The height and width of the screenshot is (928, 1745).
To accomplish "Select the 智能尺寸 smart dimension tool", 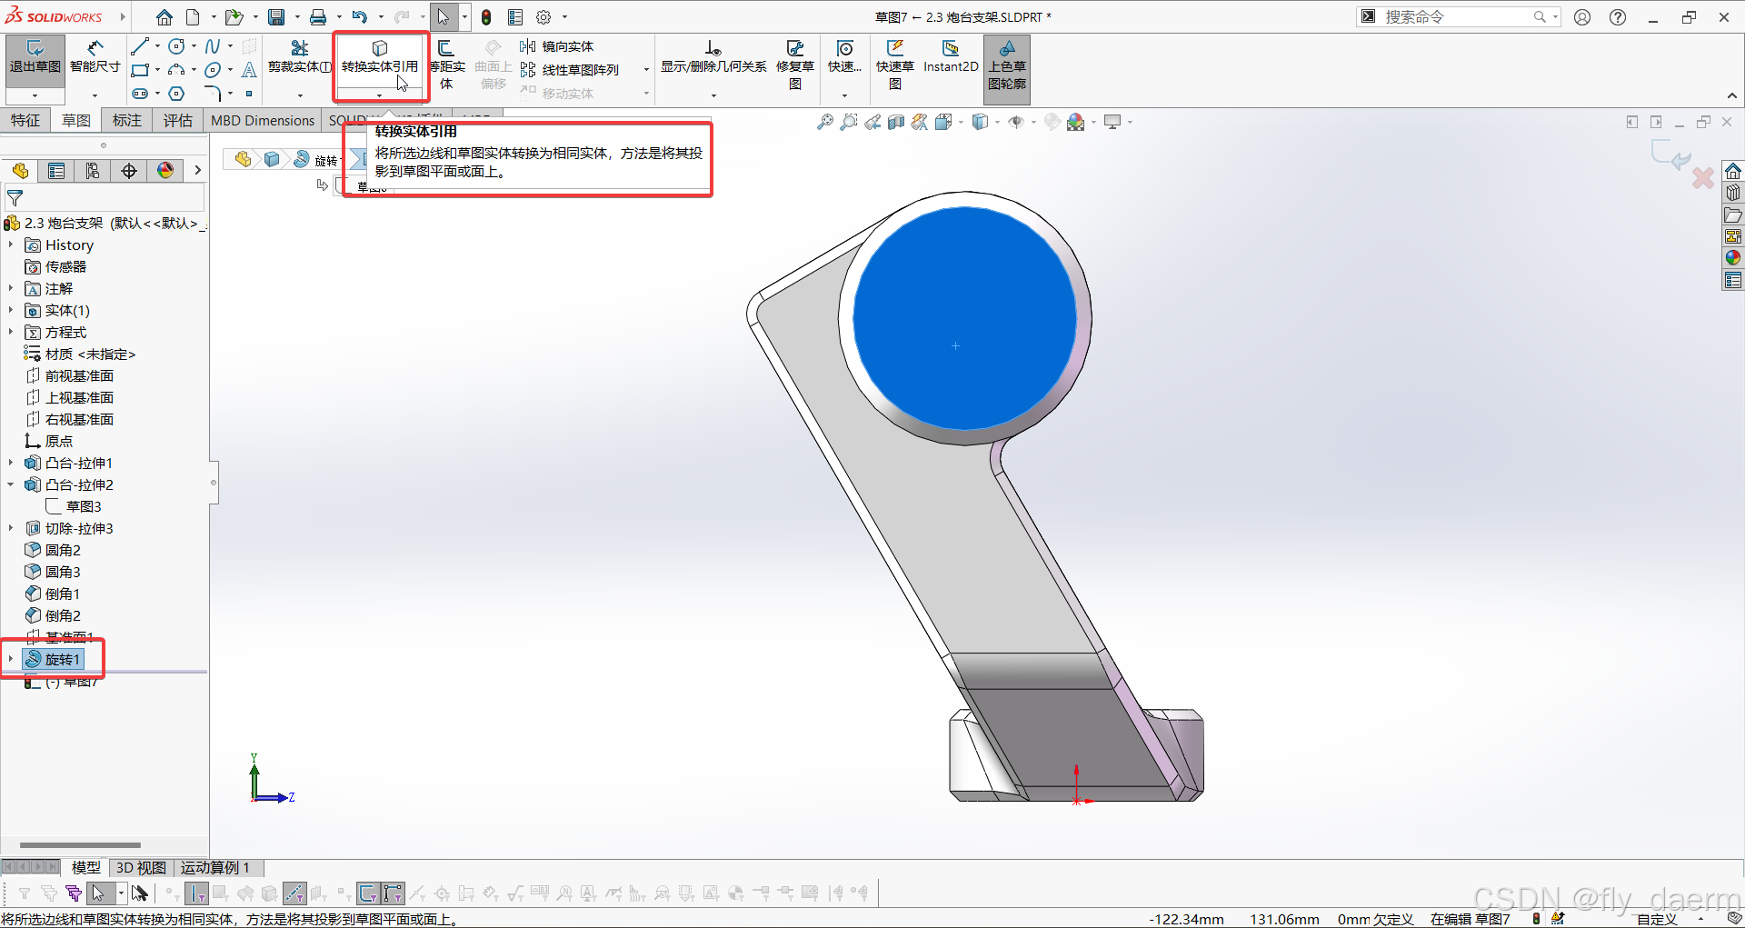I will point(95,56).
